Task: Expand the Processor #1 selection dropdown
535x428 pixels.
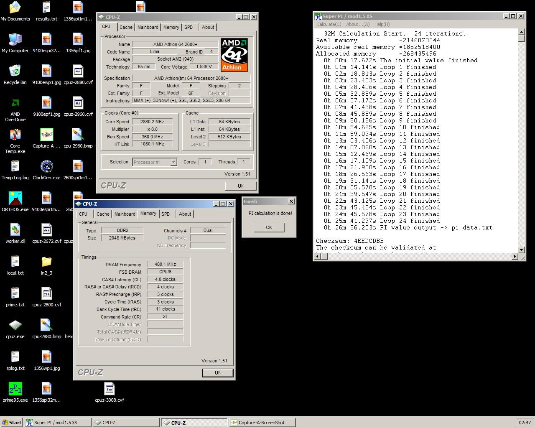Action: coord(173,162)
